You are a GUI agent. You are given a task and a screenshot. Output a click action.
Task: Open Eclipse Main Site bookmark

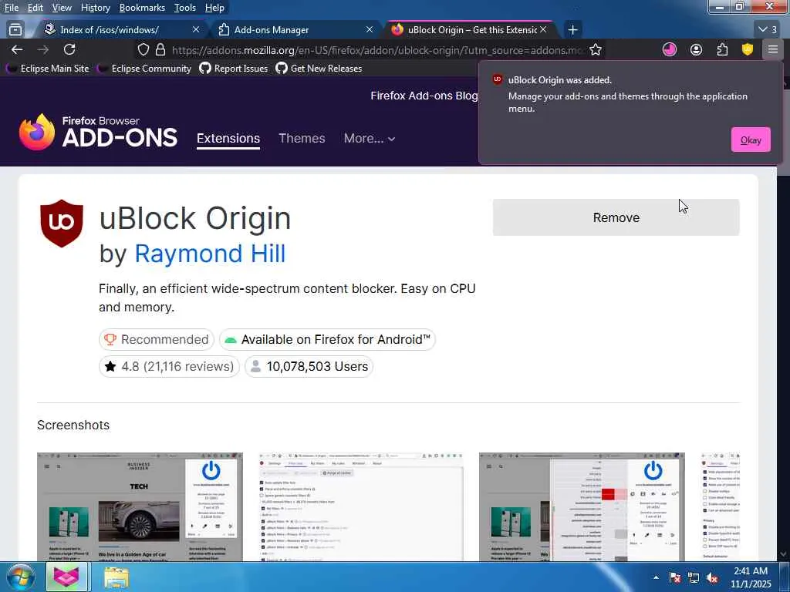coord(48,69)
